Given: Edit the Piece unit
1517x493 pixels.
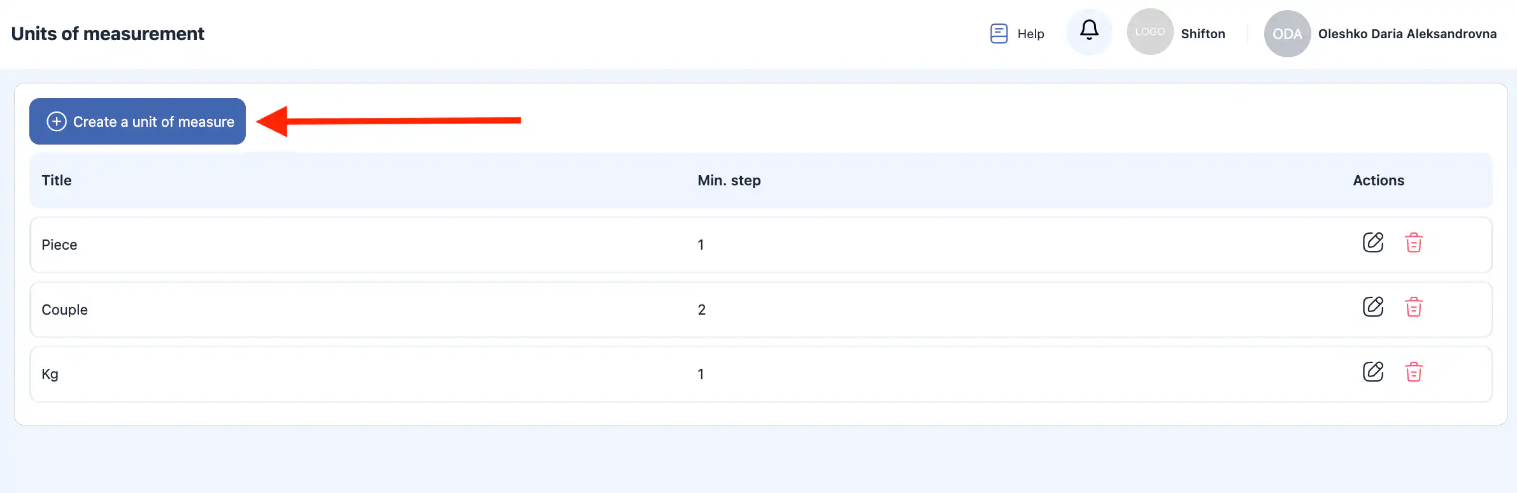Looking at the screenshot, I should click(x=1372, y=243).
